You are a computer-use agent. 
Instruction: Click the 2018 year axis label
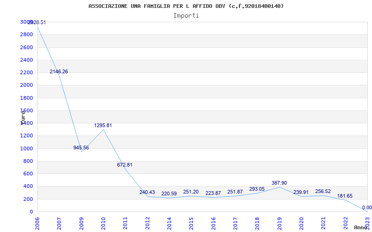coord(257,223)
